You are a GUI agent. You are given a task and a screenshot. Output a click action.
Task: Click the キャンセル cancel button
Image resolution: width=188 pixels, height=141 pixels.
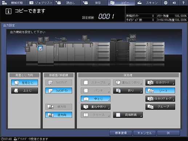tap(144, 133)
